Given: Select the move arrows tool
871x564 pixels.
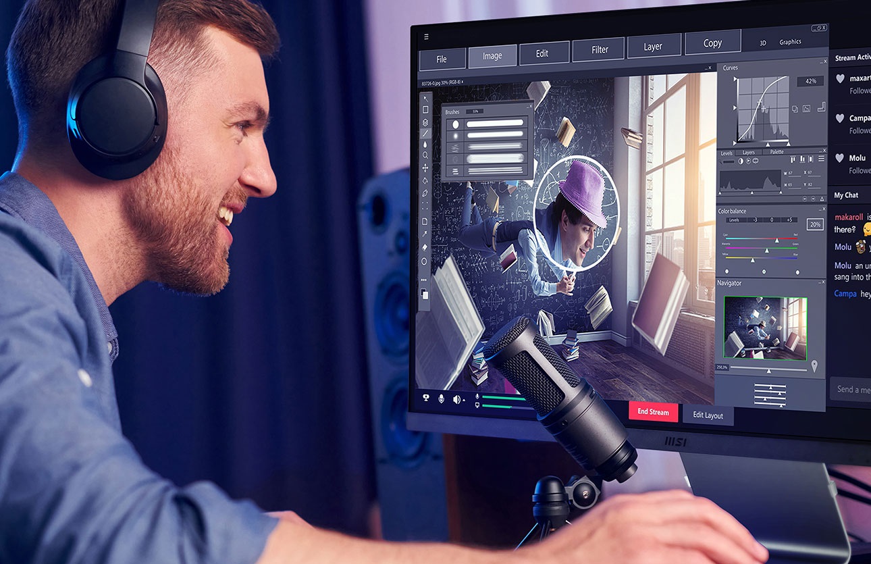Looking at the screenshot, I should click(425, 168).
